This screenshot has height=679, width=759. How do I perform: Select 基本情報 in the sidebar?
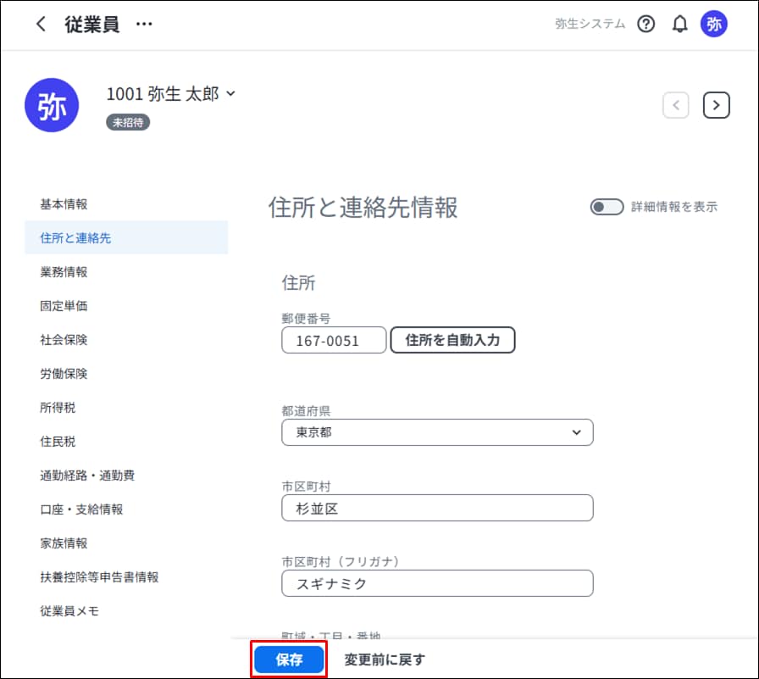pos(64,204)
